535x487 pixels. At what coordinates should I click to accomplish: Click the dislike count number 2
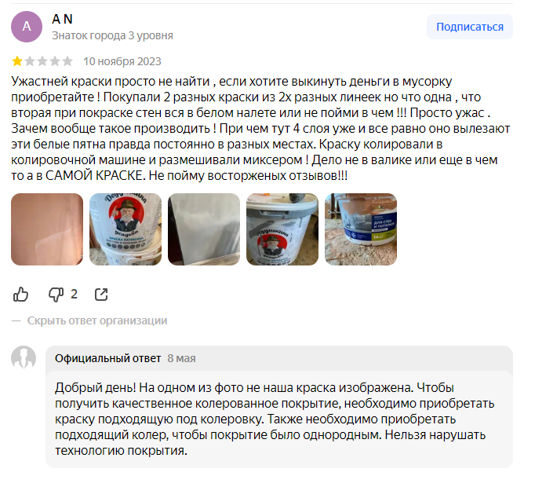click(x=74, y=295)
